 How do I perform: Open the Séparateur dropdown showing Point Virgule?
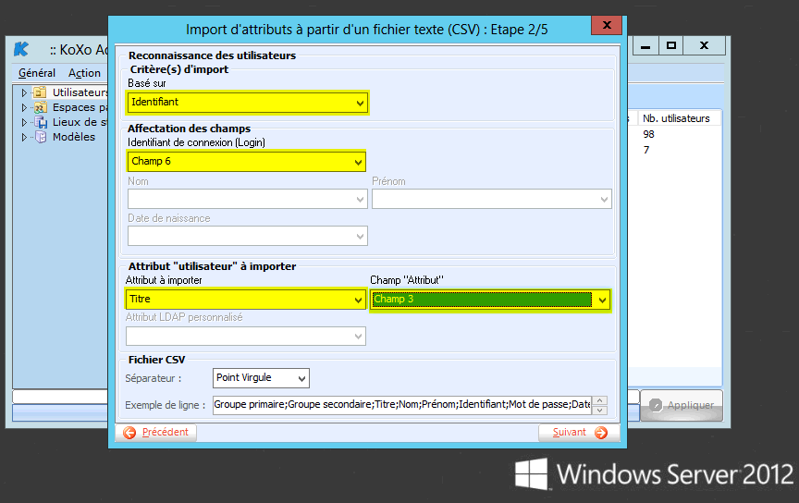click(x=261, y=378)
